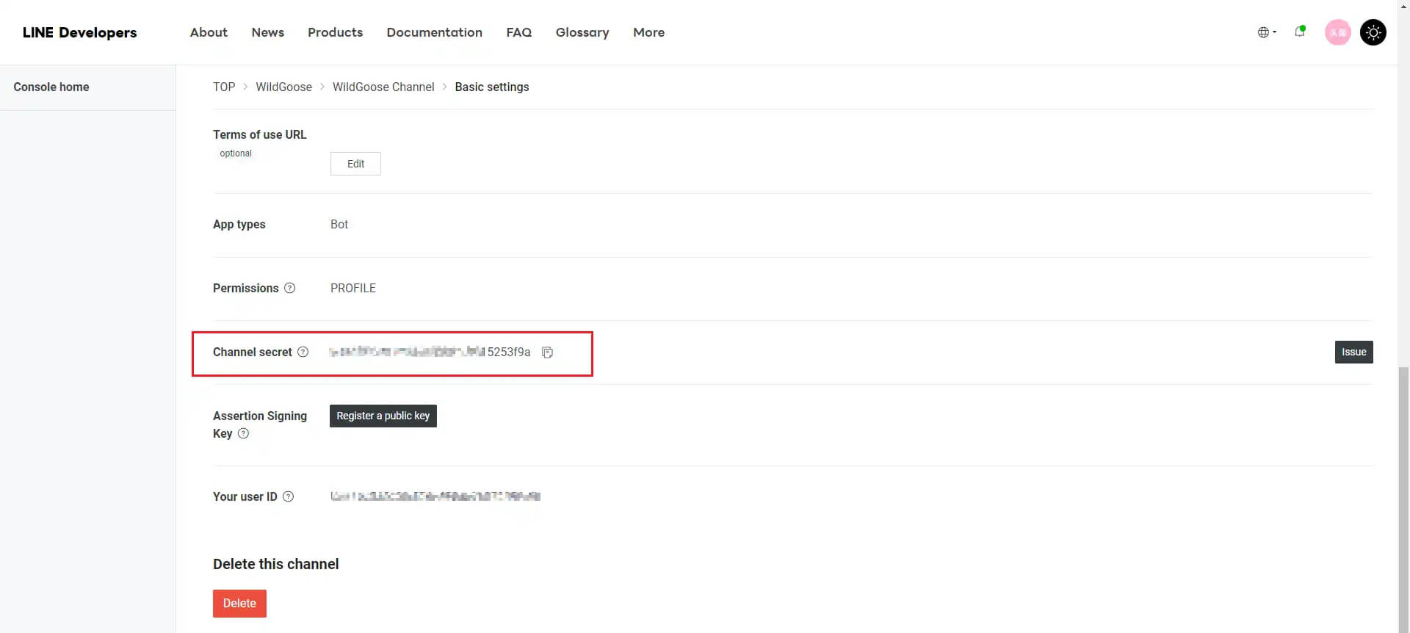This screenshot has width=1410, height=633.
Task: Click Register a public key button
Action: click(383, 416)
